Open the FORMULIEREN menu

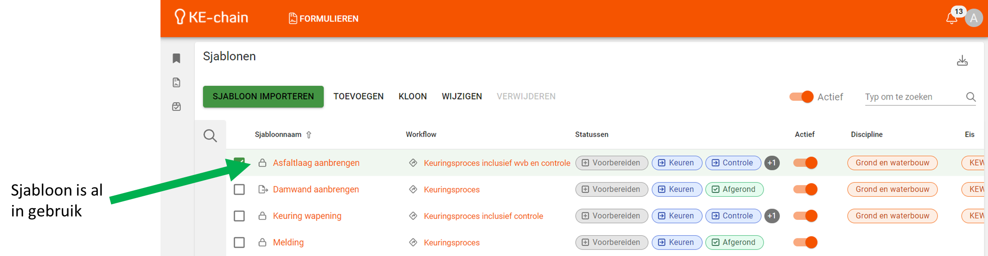point(323,19)
